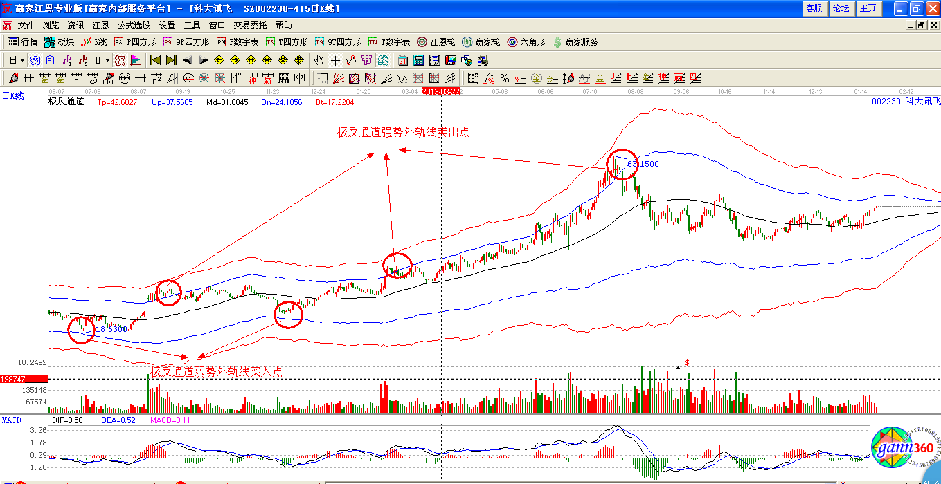Jump to first bar with skip-back arrow
Screen dimensions: 941x484
pos(155,60)
